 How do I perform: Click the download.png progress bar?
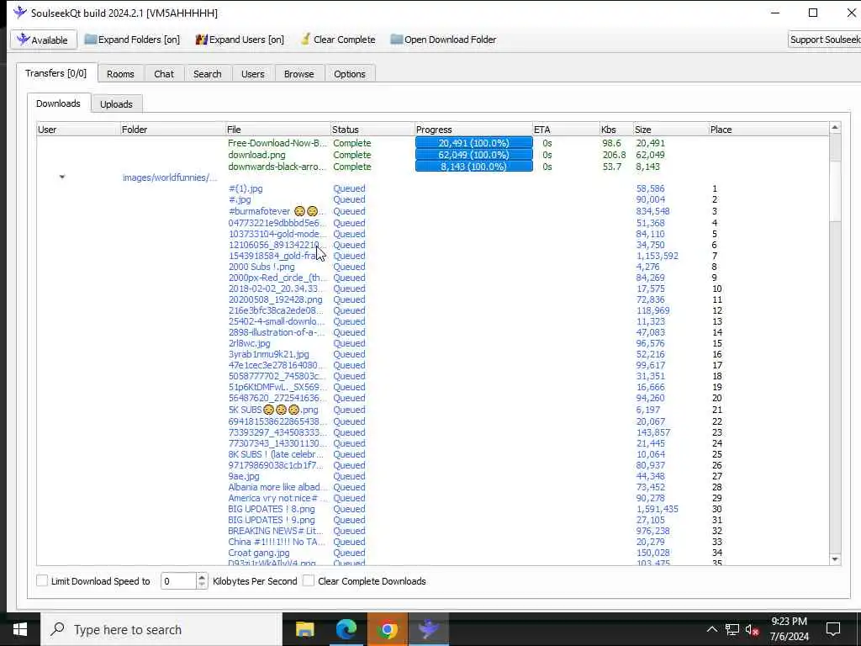(x=474, y=155)
